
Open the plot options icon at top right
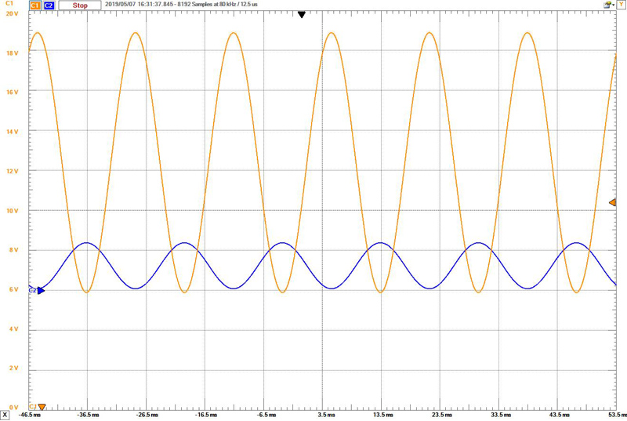[606, 5]
